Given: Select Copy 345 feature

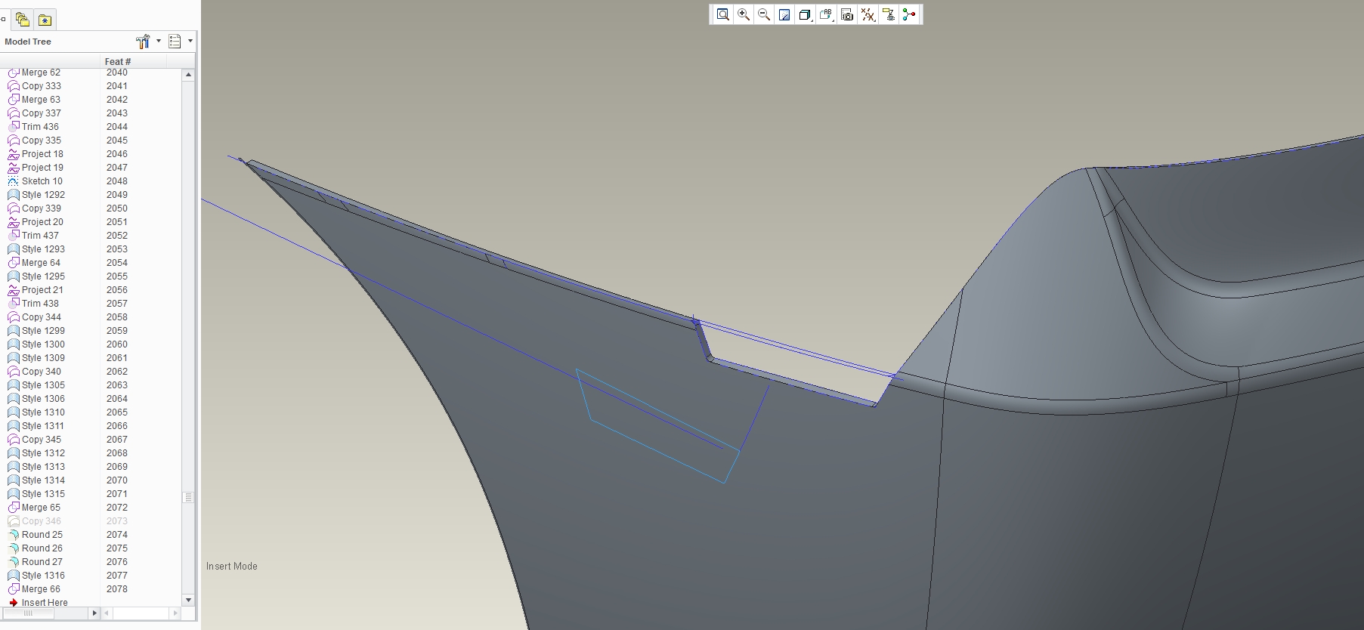Looking at the screenshot, I should pyautogui.click(x=41, y=440).
